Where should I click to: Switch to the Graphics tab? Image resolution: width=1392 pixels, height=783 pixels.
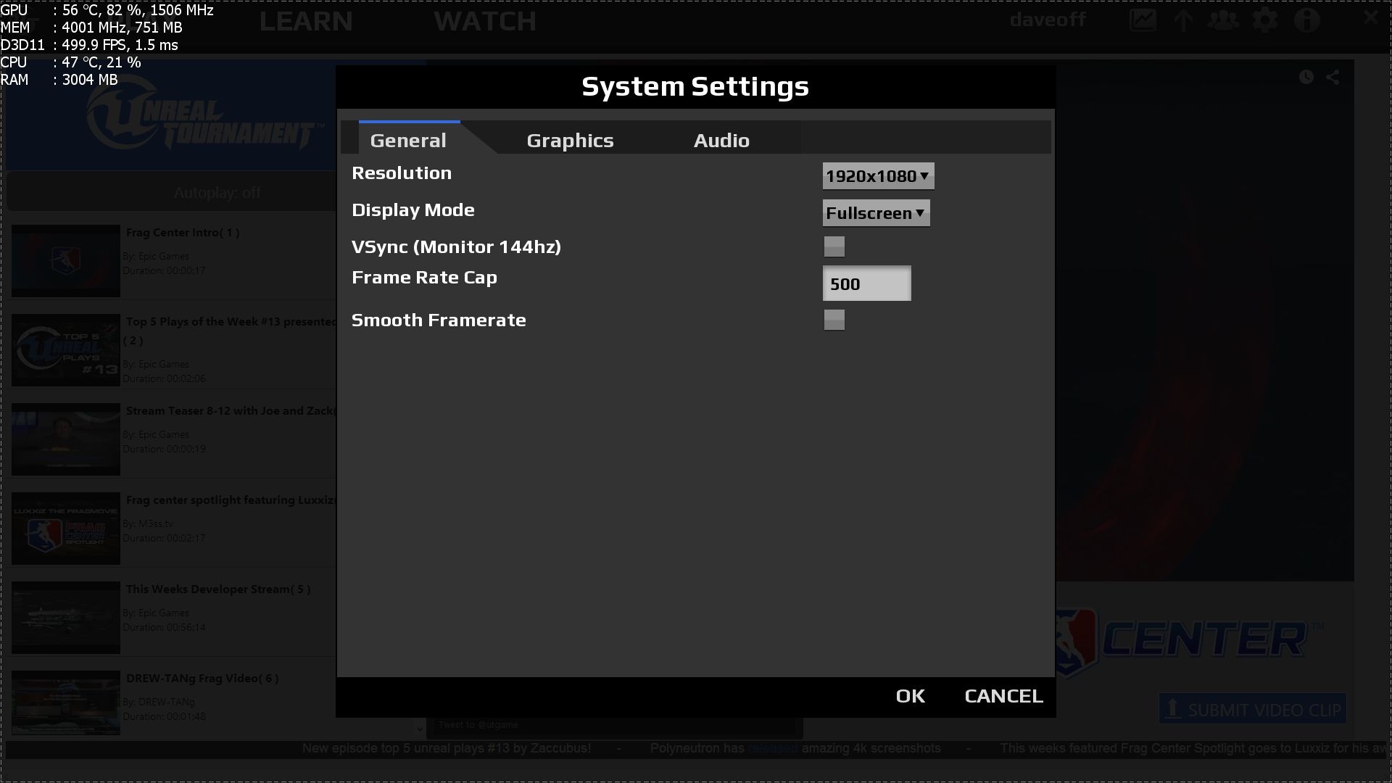click(x=570, y=140)
